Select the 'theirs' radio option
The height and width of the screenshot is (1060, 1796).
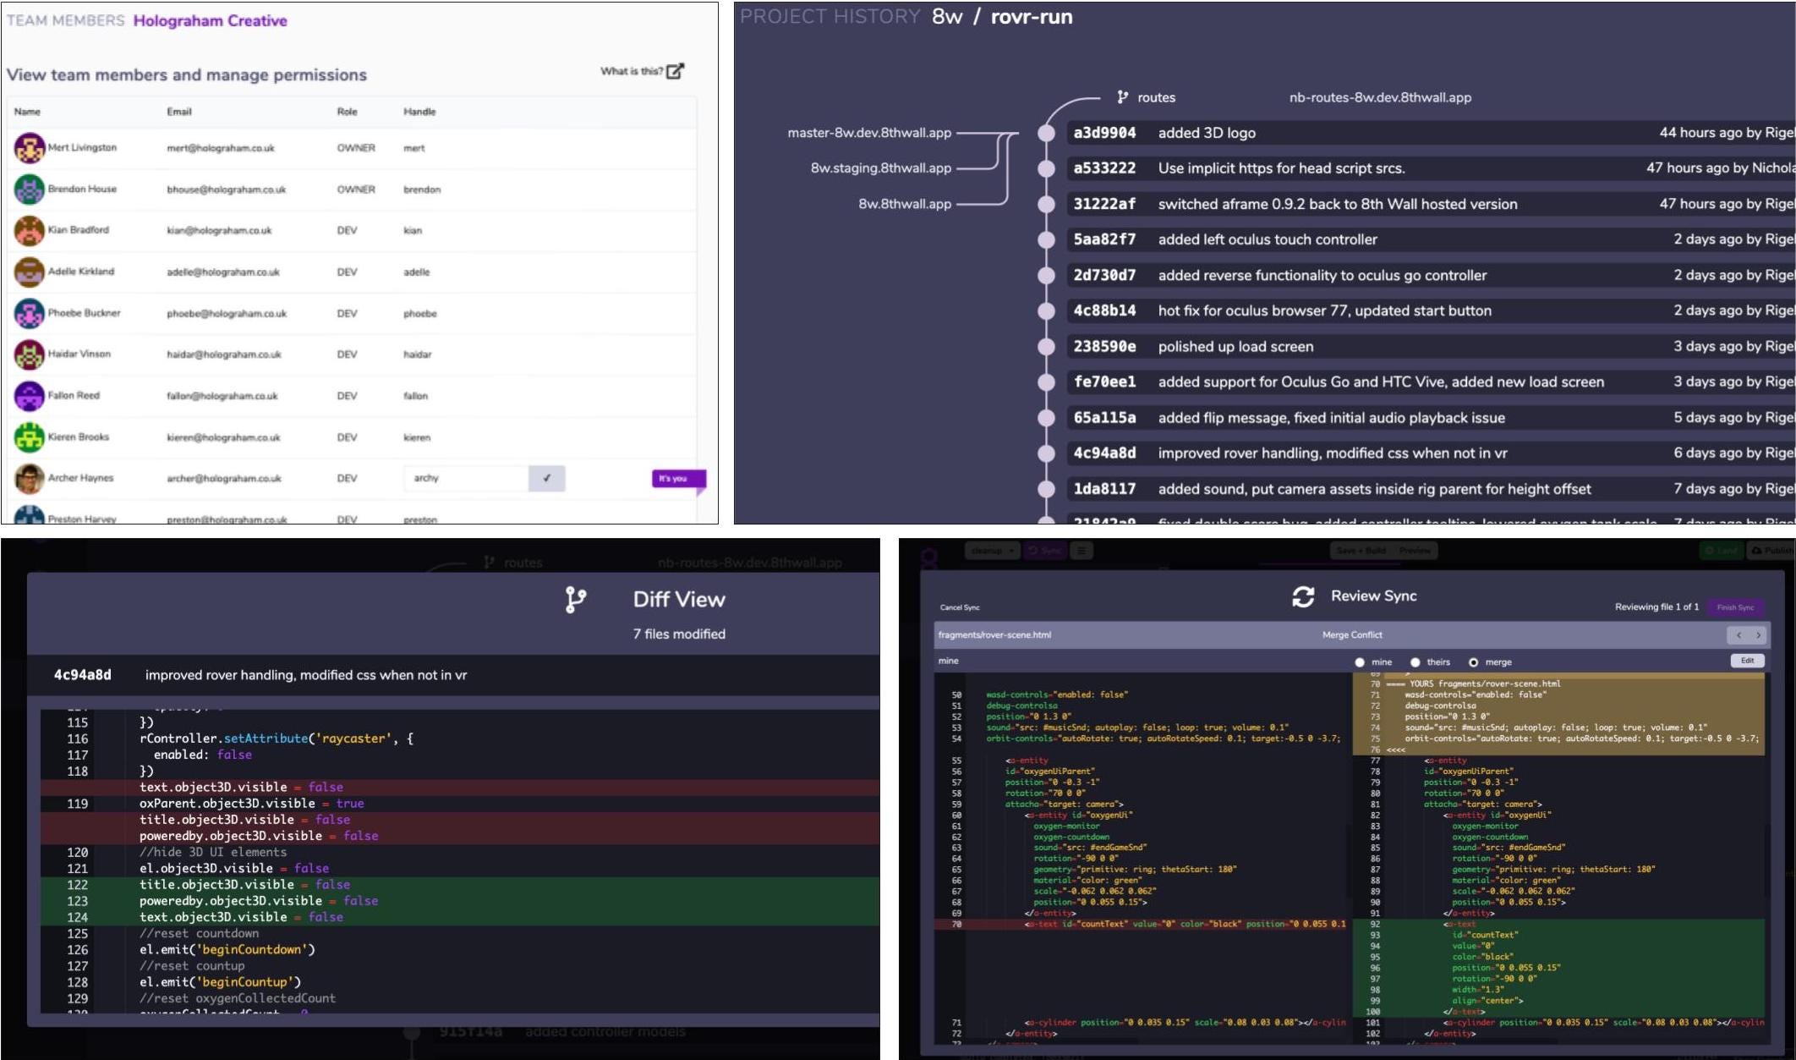[1415, 662]
